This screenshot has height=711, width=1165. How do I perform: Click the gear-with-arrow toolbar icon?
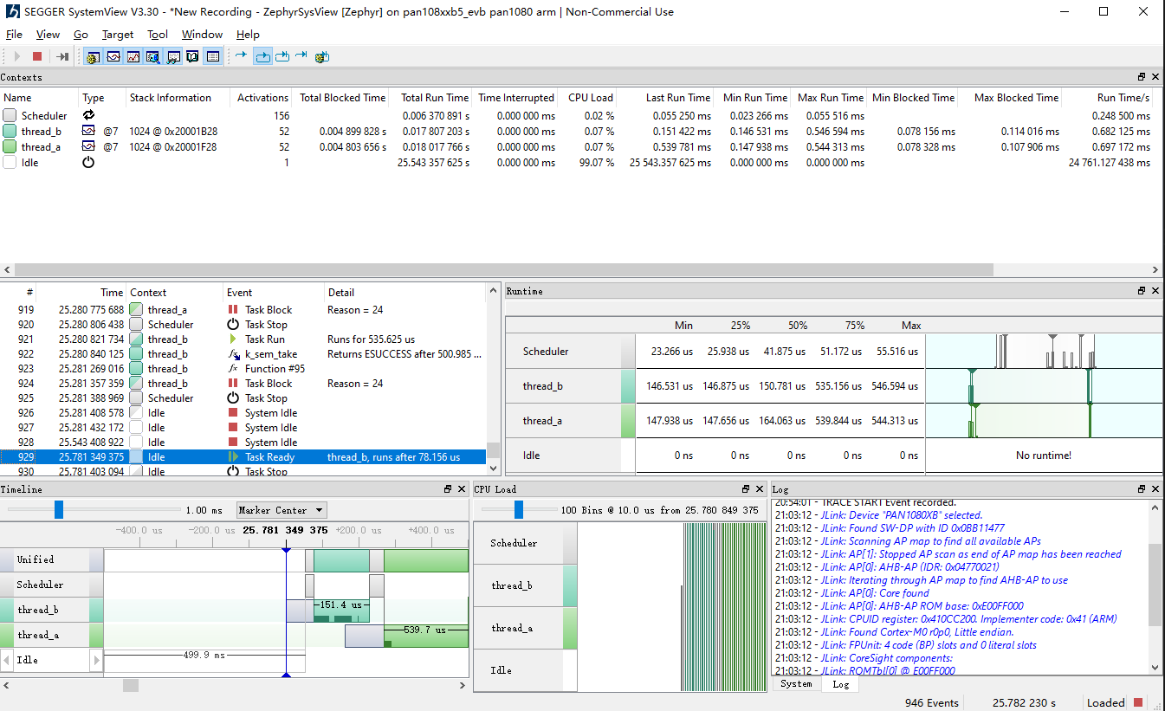pos(322,56)
